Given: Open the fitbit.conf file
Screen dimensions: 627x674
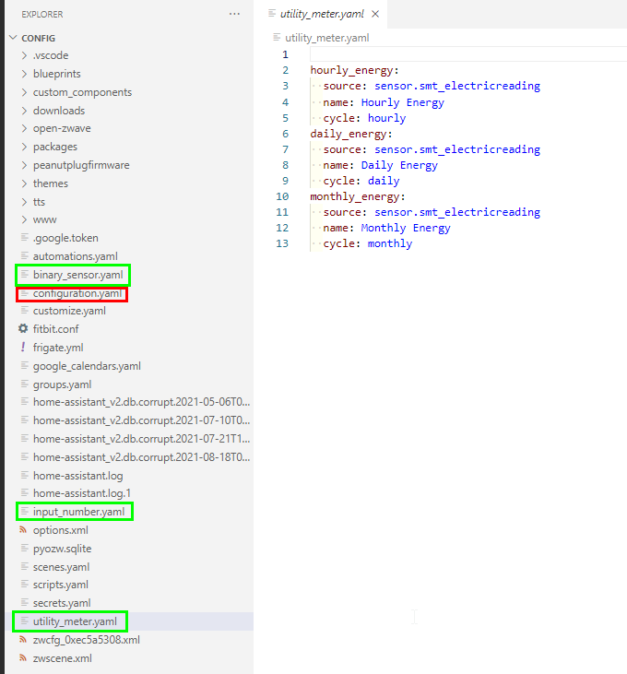Looking at the screenshot, I should click(56, 329).
